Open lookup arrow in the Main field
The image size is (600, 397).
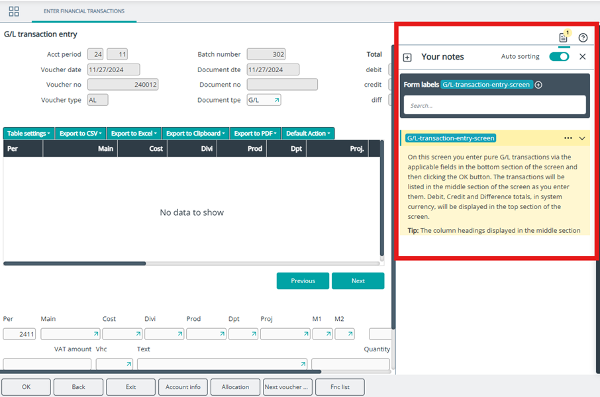click(95, 334)
